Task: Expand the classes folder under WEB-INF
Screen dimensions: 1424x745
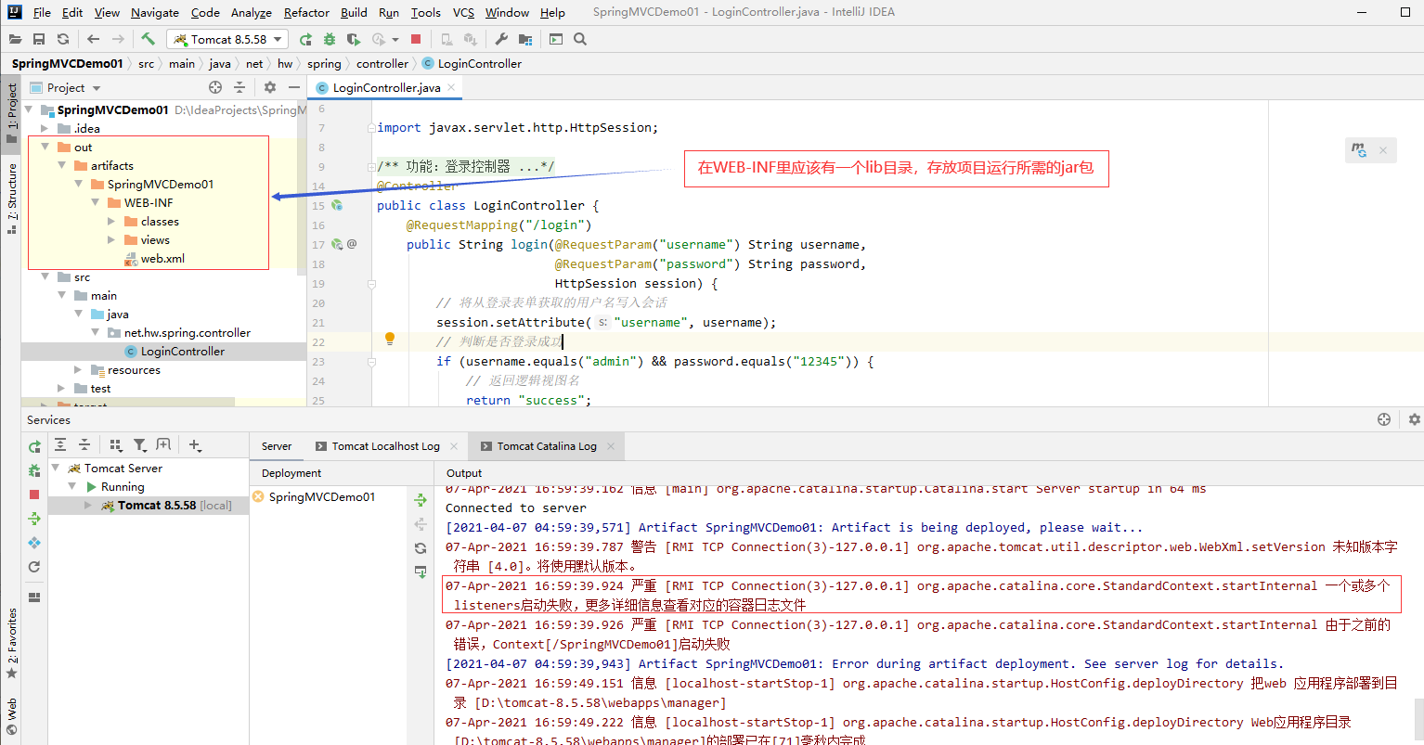Action: tap(111, 222)
